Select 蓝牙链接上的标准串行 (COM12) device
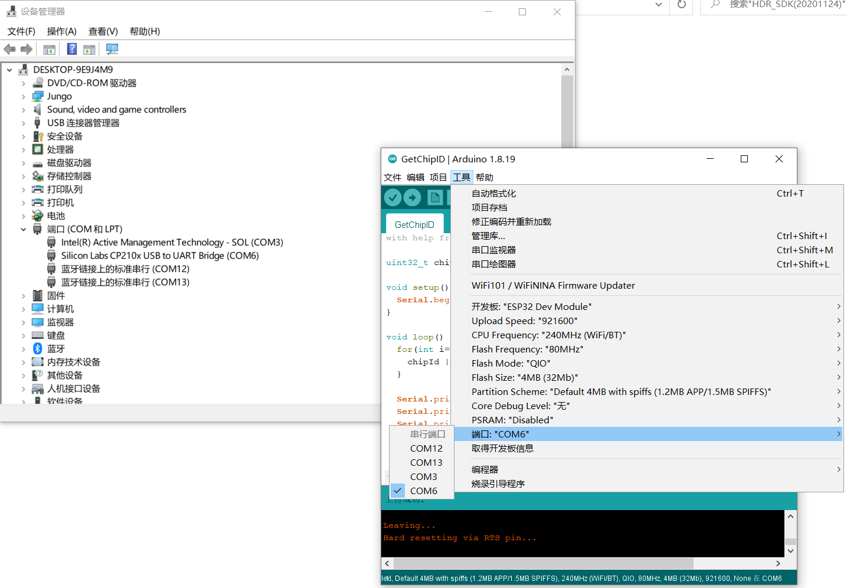This screenshot has width=847, height=588. pyautogui.click(x=125, y=269)
